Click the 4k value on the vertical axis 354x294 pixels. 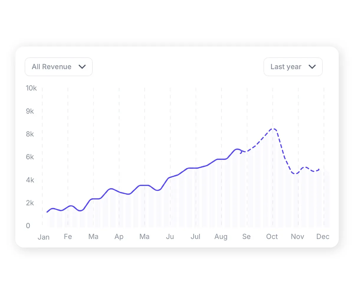tap(31, 180)
